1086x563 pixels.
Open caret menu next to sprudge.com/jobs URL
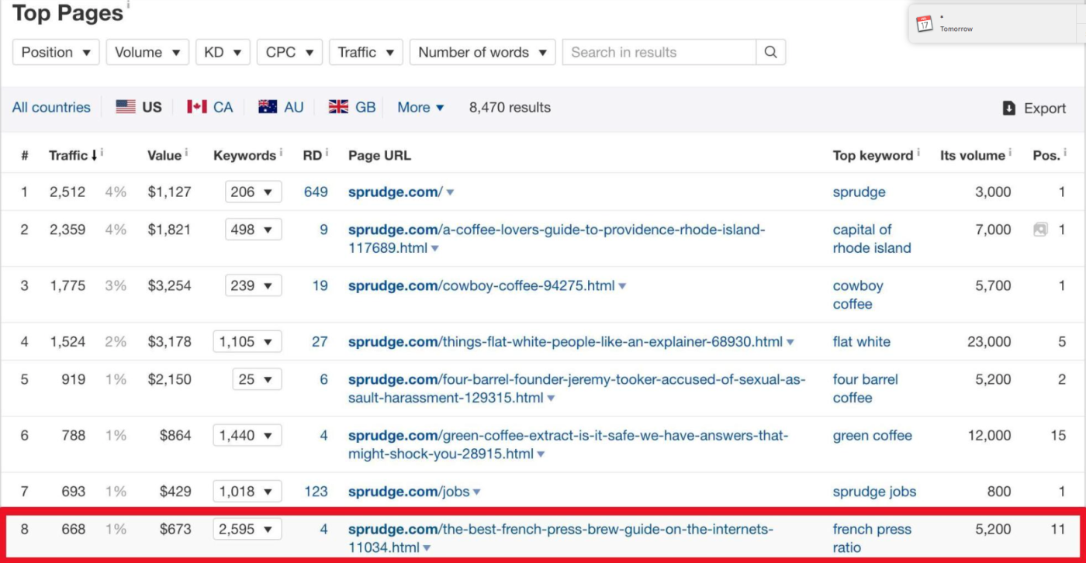click(x=476, y=492)
